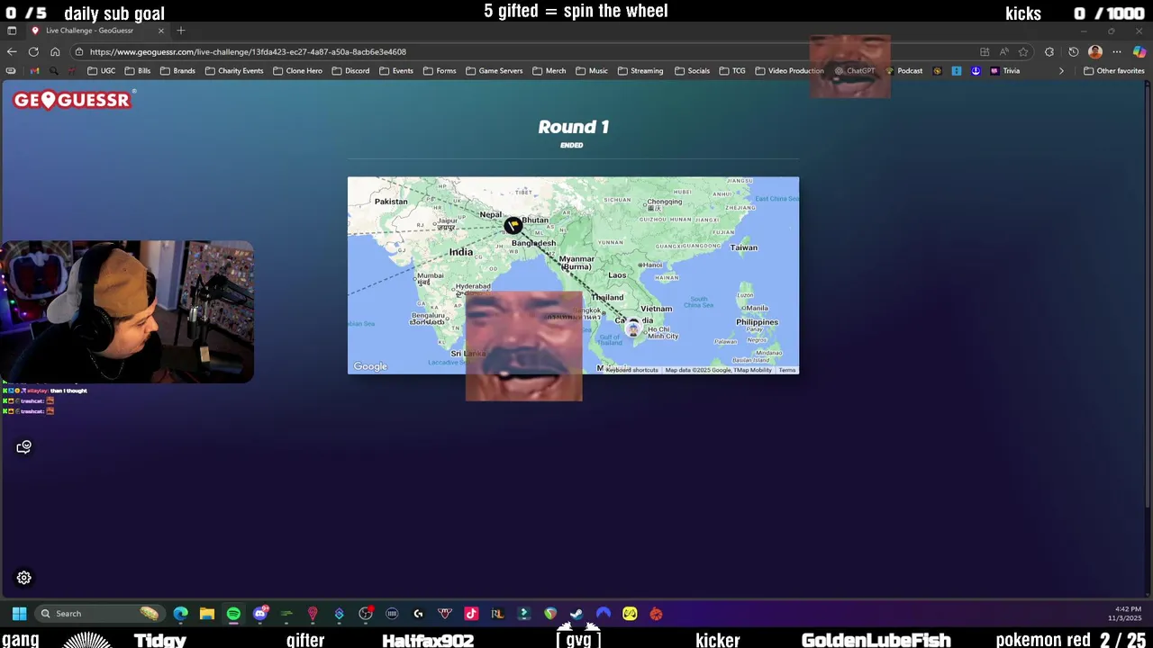The height and width of the screenshot is (648, 1153).
Task: Open the Merch bookmarks folder
Action: 549,71
